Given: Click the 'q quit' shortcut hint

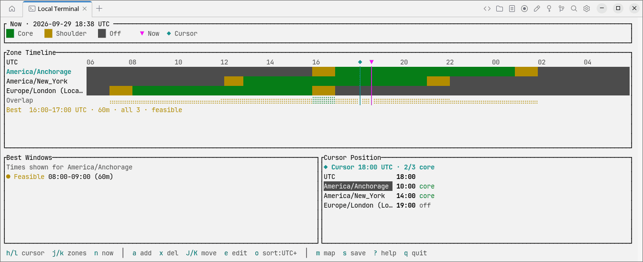Looking at the screenshot, I should (415, 253).
